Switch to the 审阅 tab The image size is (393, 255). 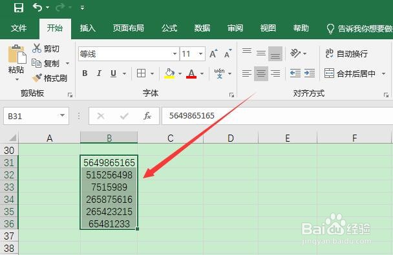tap(235, 28)
